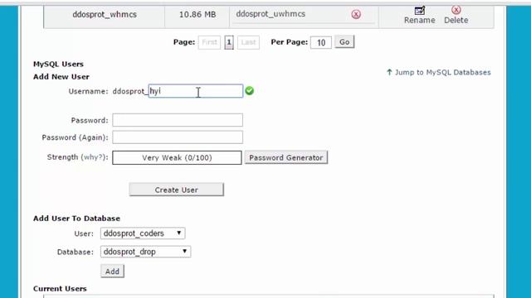Click into the Password (Again) field

[178, 137]
